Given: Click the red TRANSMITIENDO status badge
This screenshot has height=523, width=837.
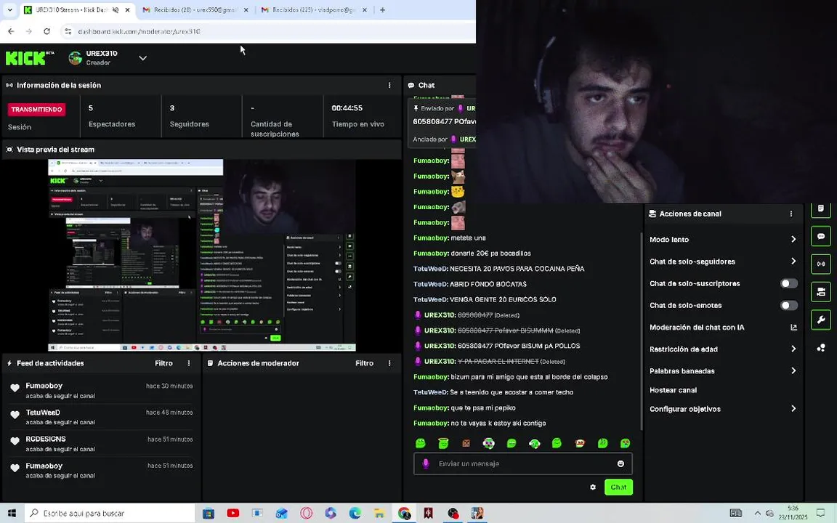Looking at the screenshot, I should (36, 110).
